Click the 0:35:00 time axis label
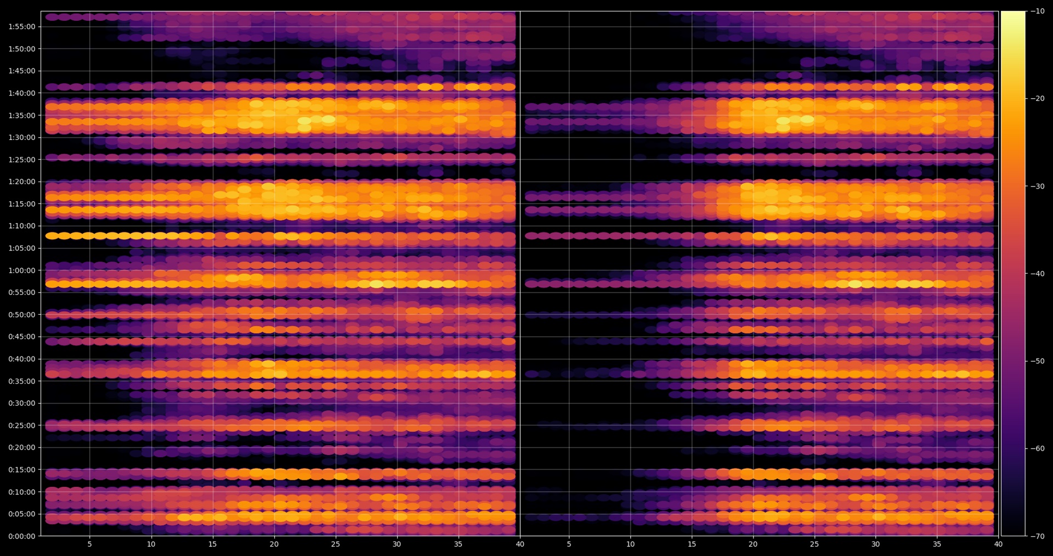The width and height of the screenshot is (1053, 556). pos(21,381)
